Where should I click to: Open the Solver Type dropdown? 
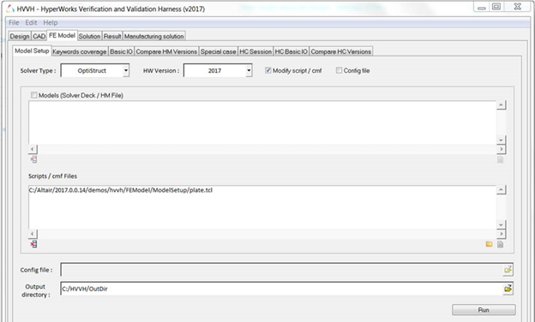pyautogui.click(x=126, y=70)
